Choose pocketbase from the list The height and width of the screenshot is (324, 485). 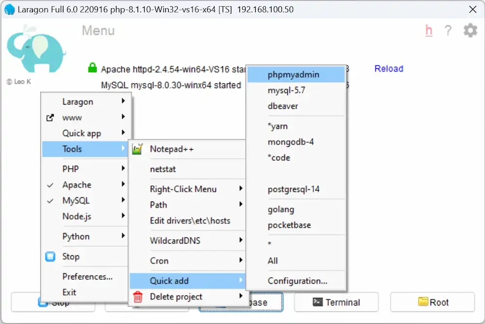point(296,225)
